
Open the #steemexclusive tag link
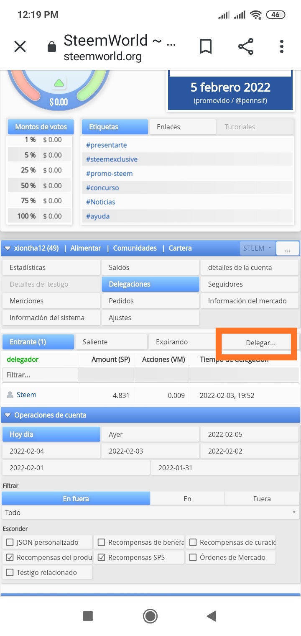coord(112,159)
